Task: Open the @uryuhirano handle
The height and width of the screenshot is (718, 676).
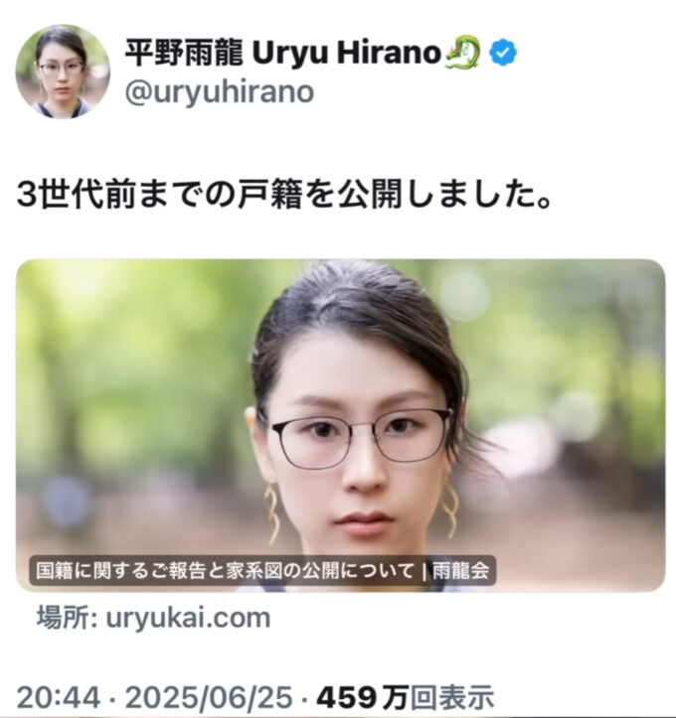Action: coord(220,92)
